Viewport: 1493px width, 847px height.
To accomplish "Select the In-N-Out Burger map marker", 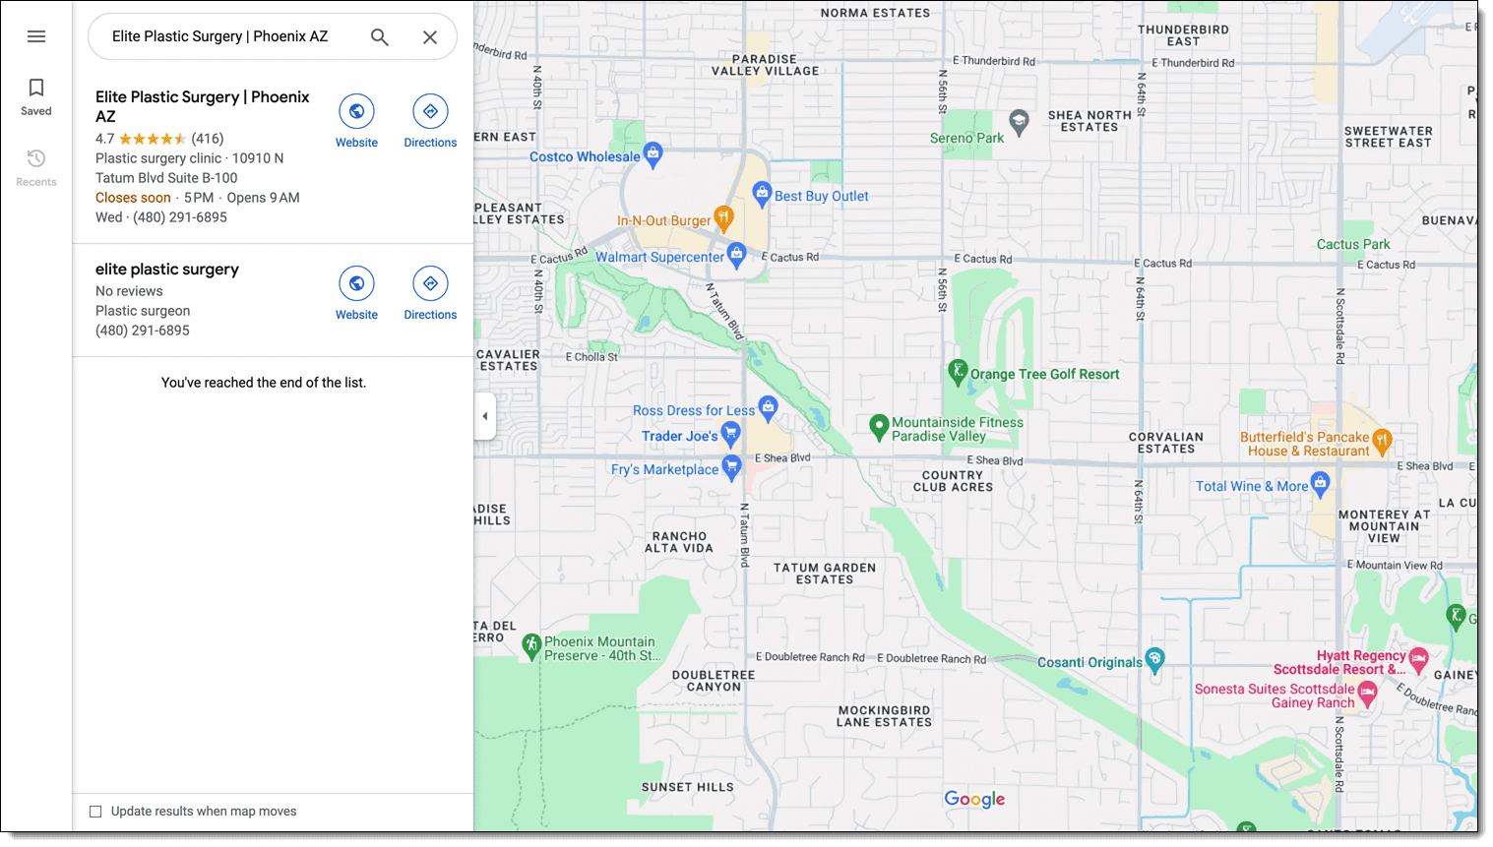I will click(x=723, y=217).
